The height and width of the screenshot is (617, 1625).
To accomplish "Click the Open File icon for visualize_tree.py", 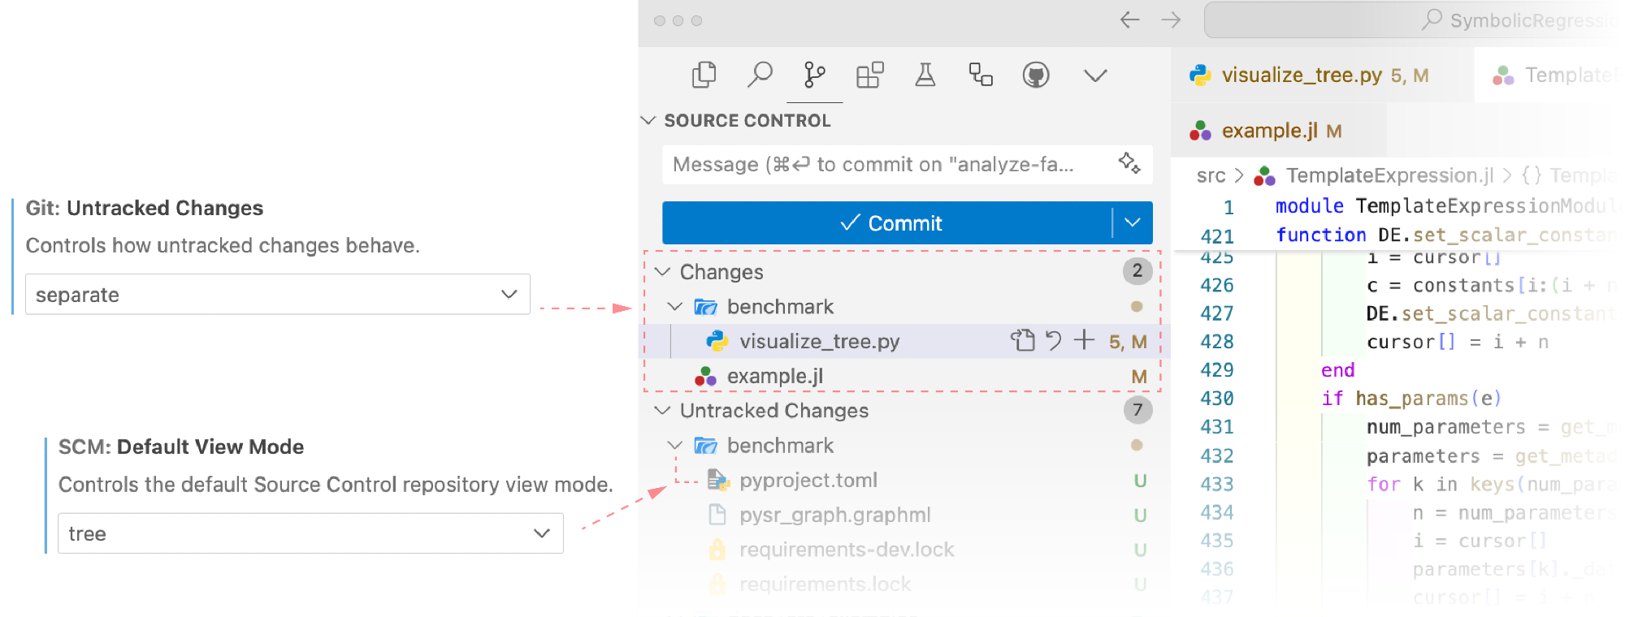I will pos(1022,340).
